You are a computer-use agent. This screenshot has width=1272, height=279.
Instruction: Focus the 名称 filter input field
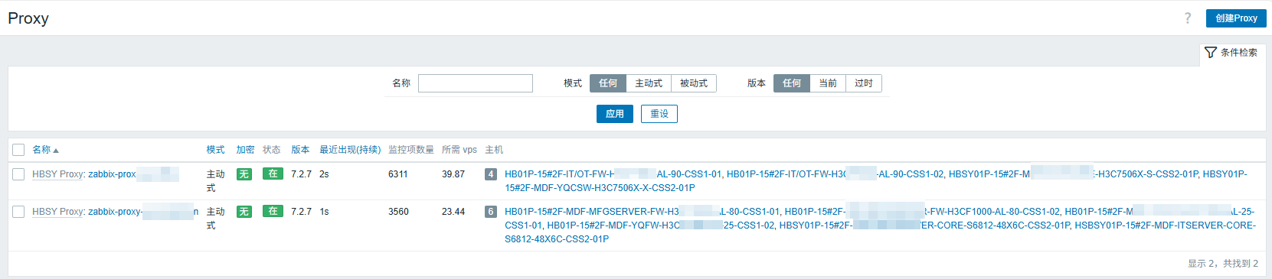(475, 83)
